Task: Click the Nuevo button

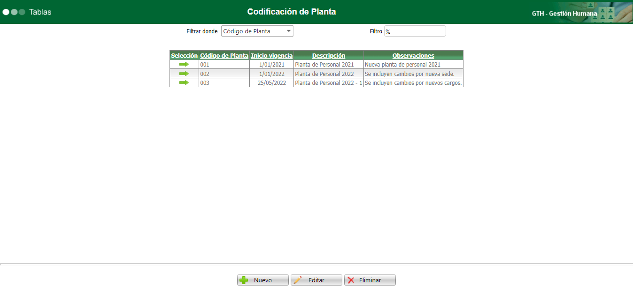Action: [263, 279]
